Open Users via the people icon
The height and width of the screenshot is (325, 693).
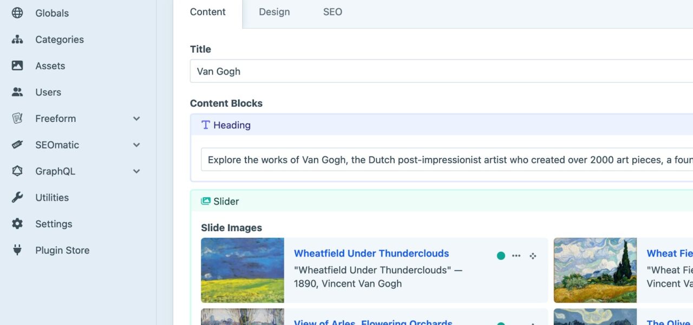point(17,92)
